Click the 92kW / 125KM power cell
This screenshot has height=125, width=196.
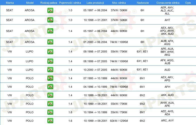(119, 121)
